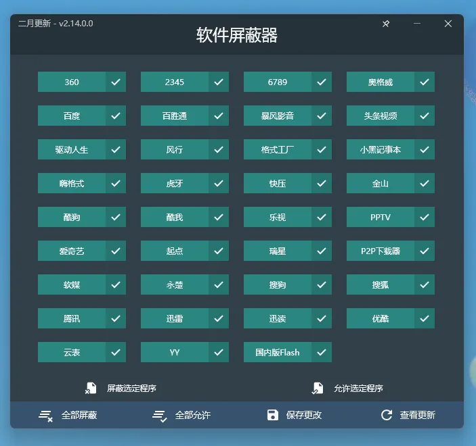
Task: Select the 起点 program label
Action: (x=175, y=251)
